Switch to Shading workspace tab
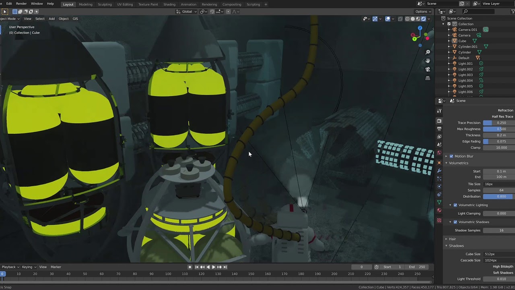The width and height of the screenshot is (515, 290). pyautogui.click(x=169, y=4)
